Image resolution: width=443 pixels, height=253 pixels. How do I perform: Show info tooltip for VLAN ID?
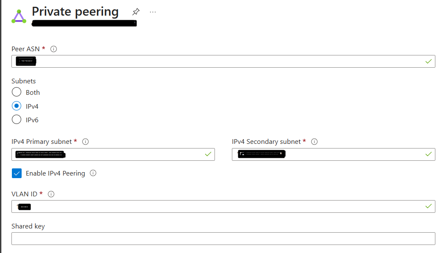point(51,194)
